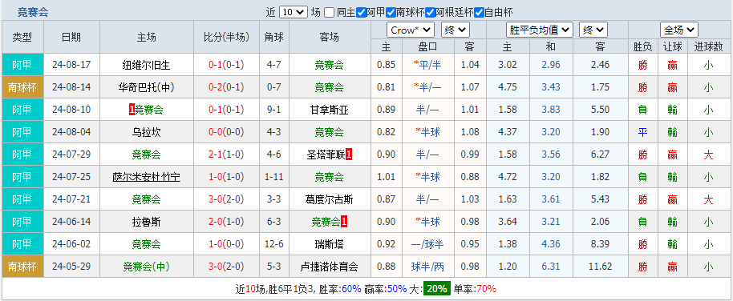Viewport: 733px width, 301px height.
Task: Open the 拉鲁斯 team link
Action: click(x=147, y=222)
